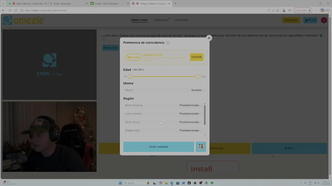Click the minimum age slider handle at 18

(x=130, y=76)
